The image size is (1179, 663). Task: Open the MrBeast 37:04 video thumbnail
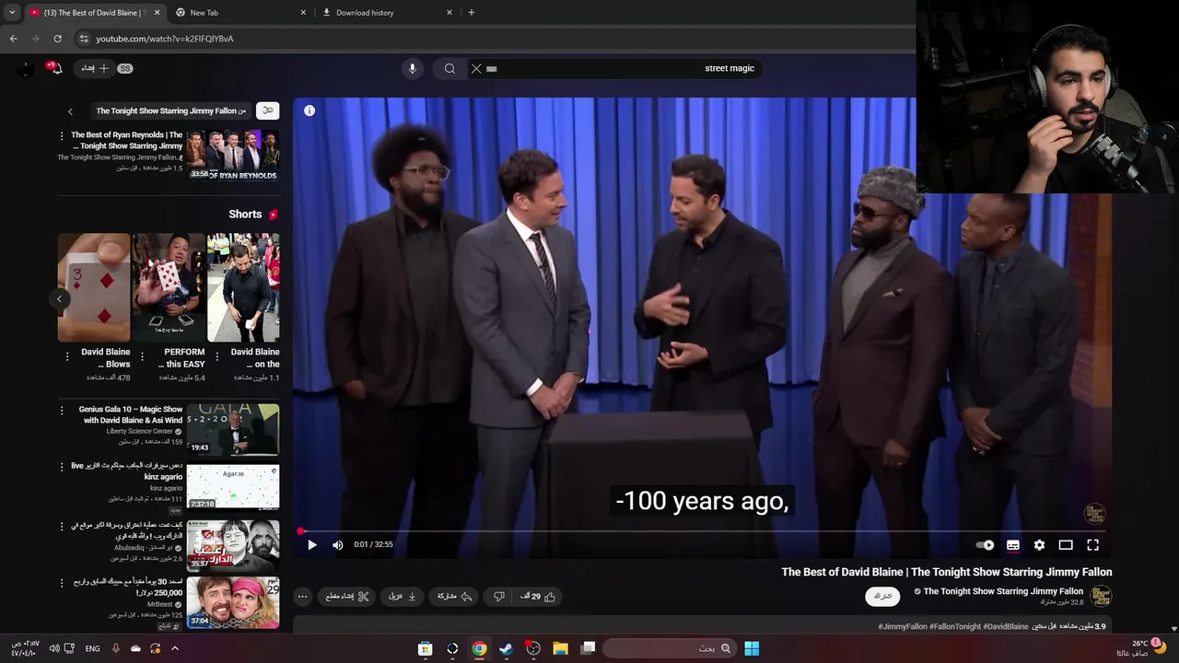coord(233,602)
